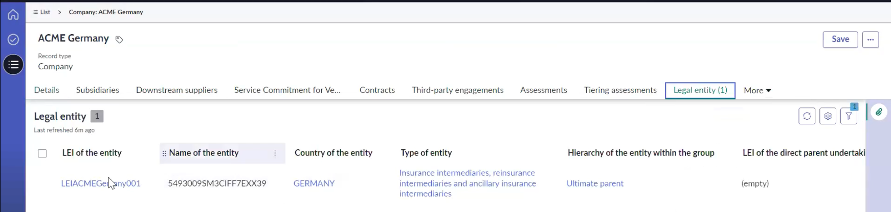
Task: Open the Tiering assessments tab
Action: point(620,90)
